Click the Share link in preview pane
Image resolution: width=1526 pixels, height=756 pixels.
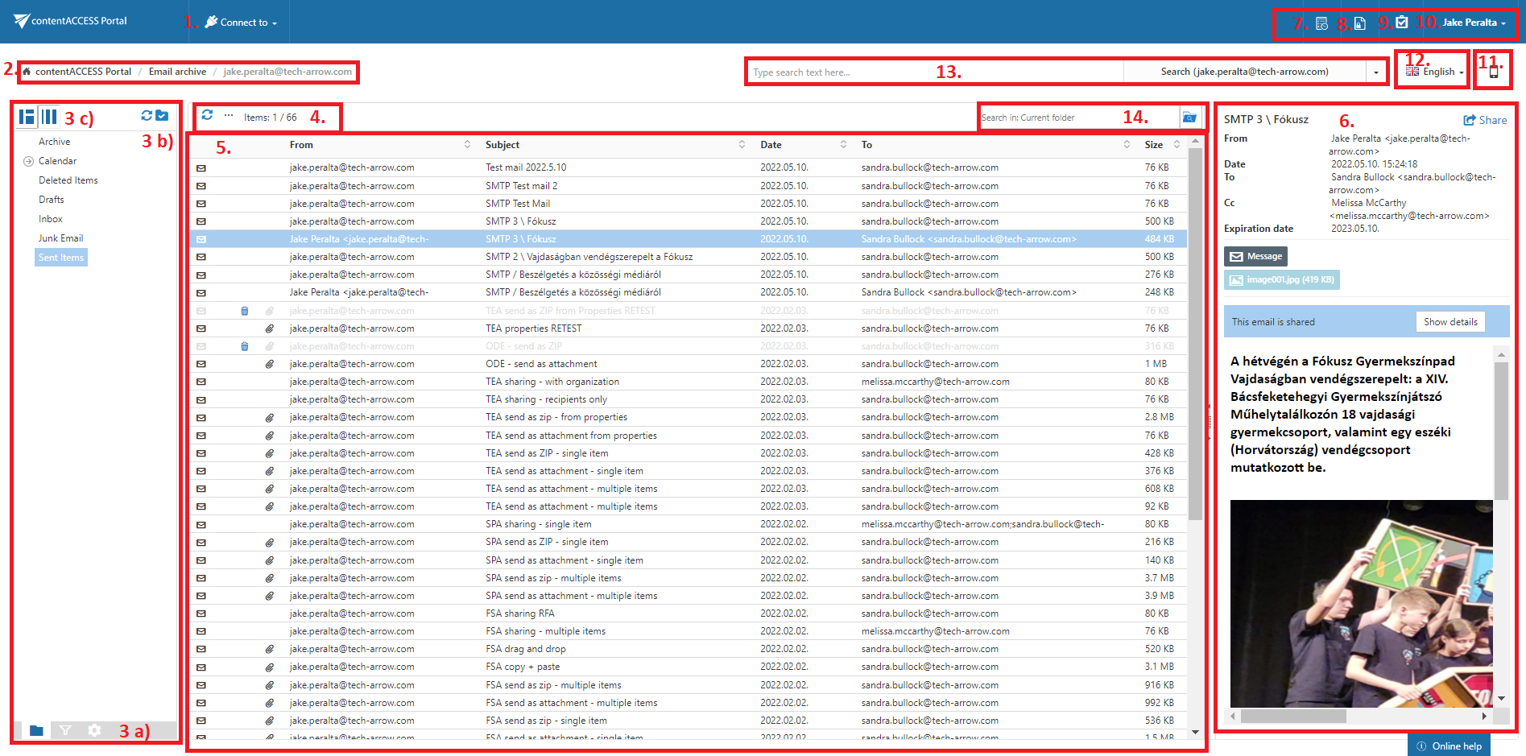pos(1485,120)
